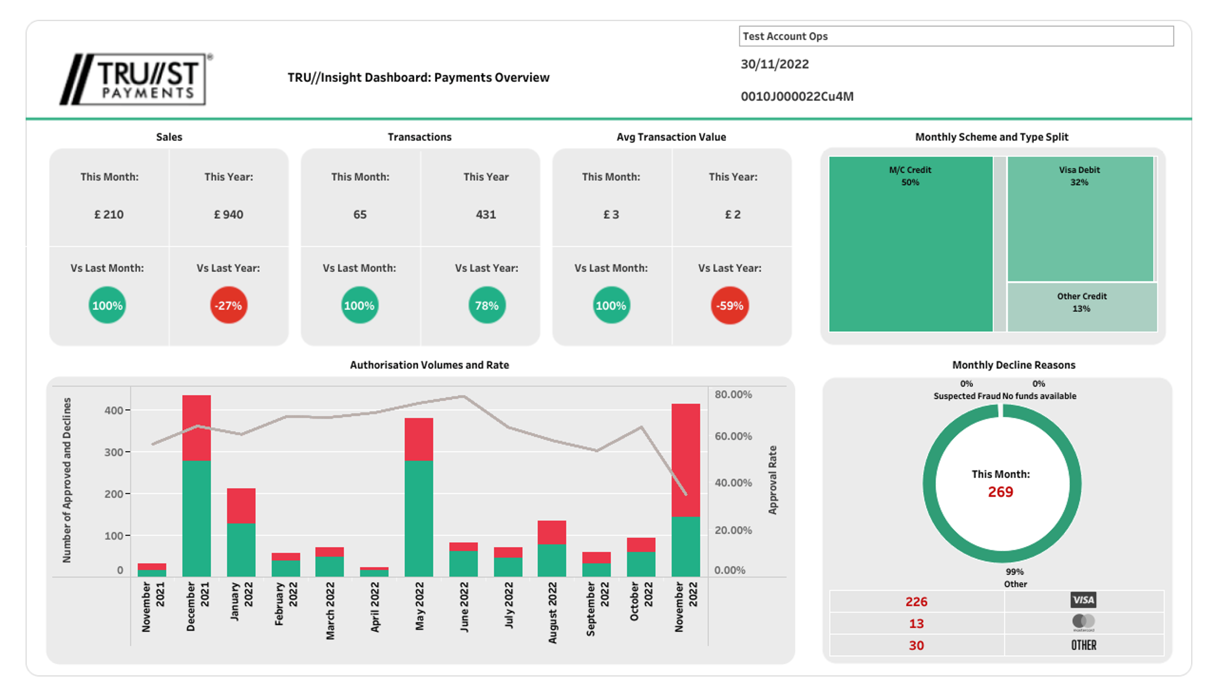The image size is (1216, 684).
Task: Click the Avg Transaction Value 100% circle
Action: pyautogui.click(x=611, y=305)
